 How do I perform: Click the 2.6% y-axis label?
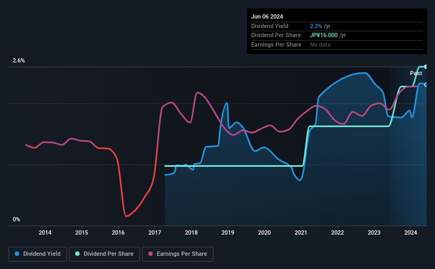tap(19, 60)
